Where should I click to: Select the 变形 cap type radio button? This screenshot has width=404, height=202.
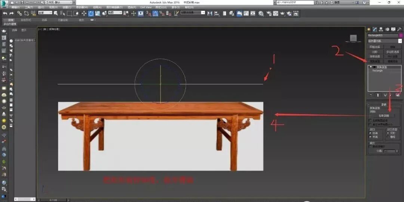click(x=388, y=133)
